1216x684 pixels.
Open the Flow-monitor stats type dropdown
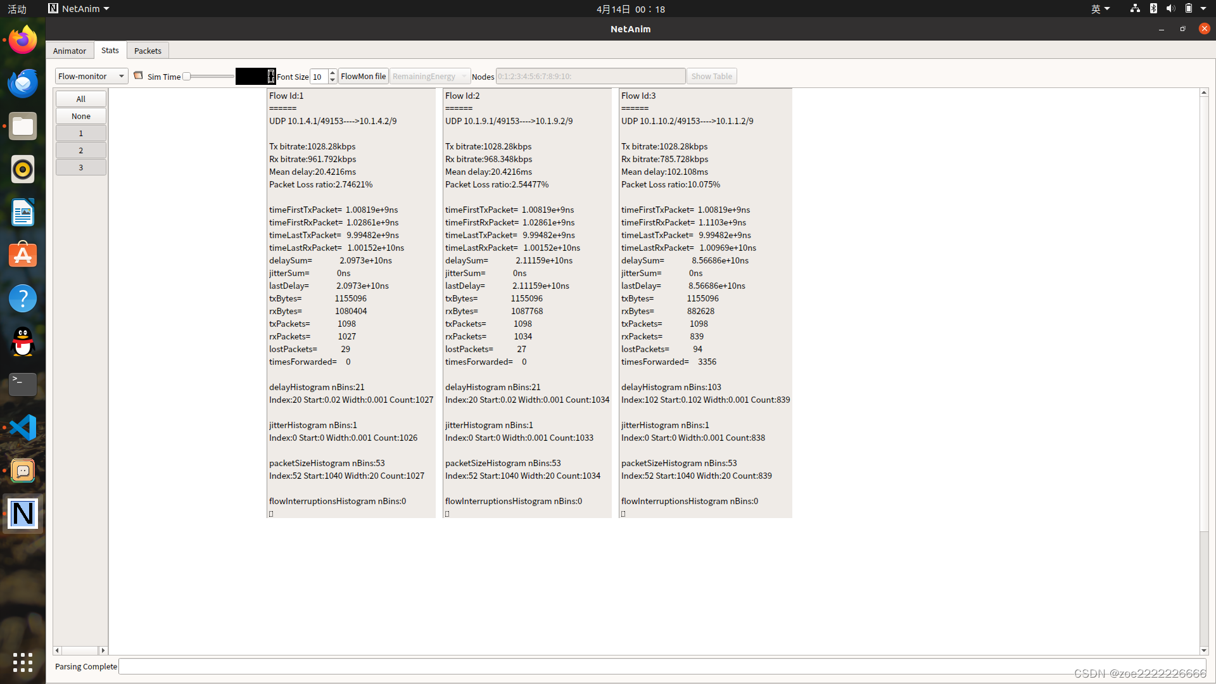pos(91,76)
